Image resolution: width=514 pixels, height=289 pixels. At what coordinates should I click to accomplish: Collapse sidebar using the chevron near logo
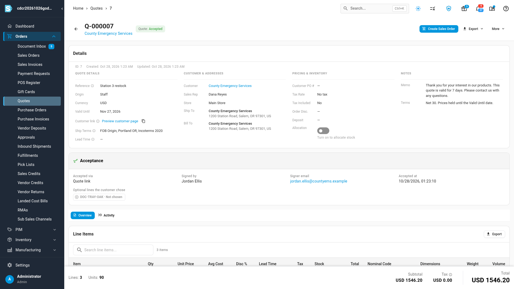62,9
